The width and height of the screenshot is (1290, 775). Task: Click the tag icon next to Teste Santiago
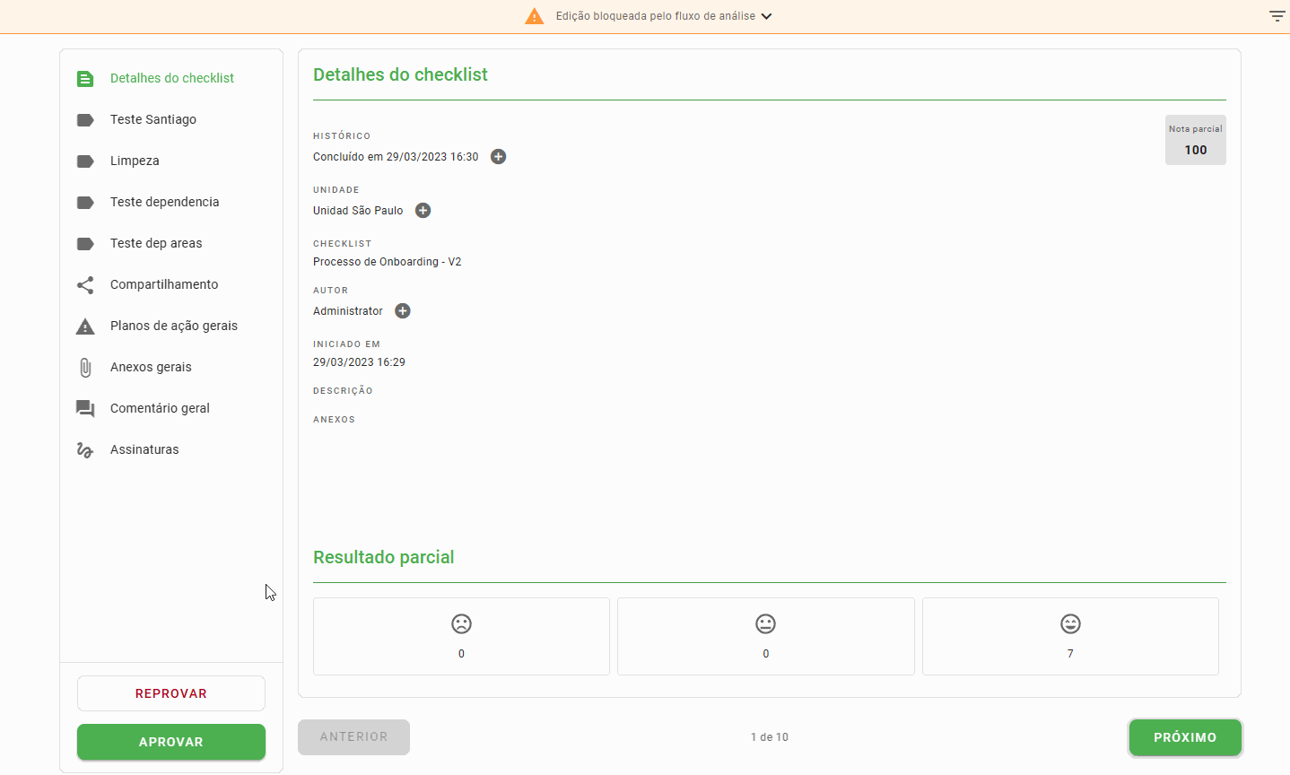[x=85, y=120]
